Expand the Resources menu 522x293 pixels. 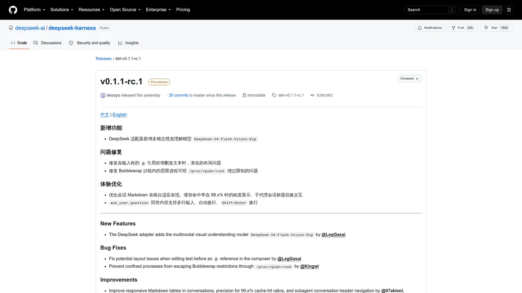91,10
